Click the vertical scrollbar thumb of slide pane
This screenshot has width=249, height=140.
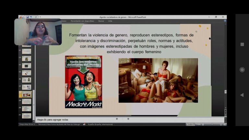[226, 92]
